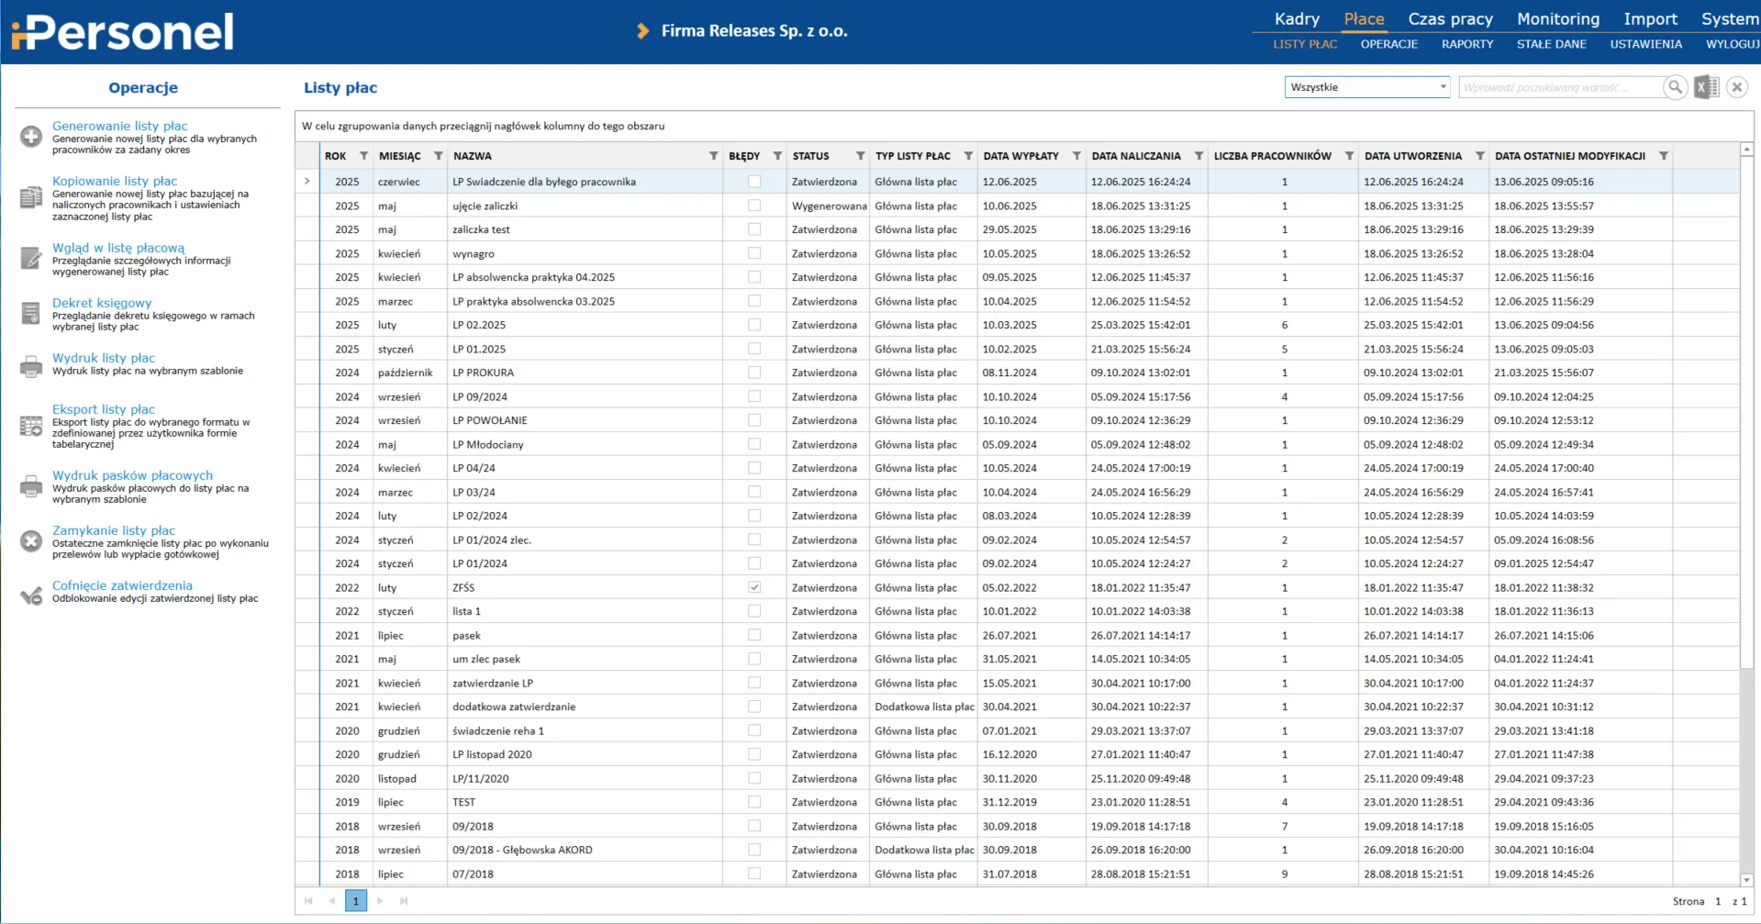Open the Wszystkie filter dropdown
The image size is (1761, 924).
1367,87
